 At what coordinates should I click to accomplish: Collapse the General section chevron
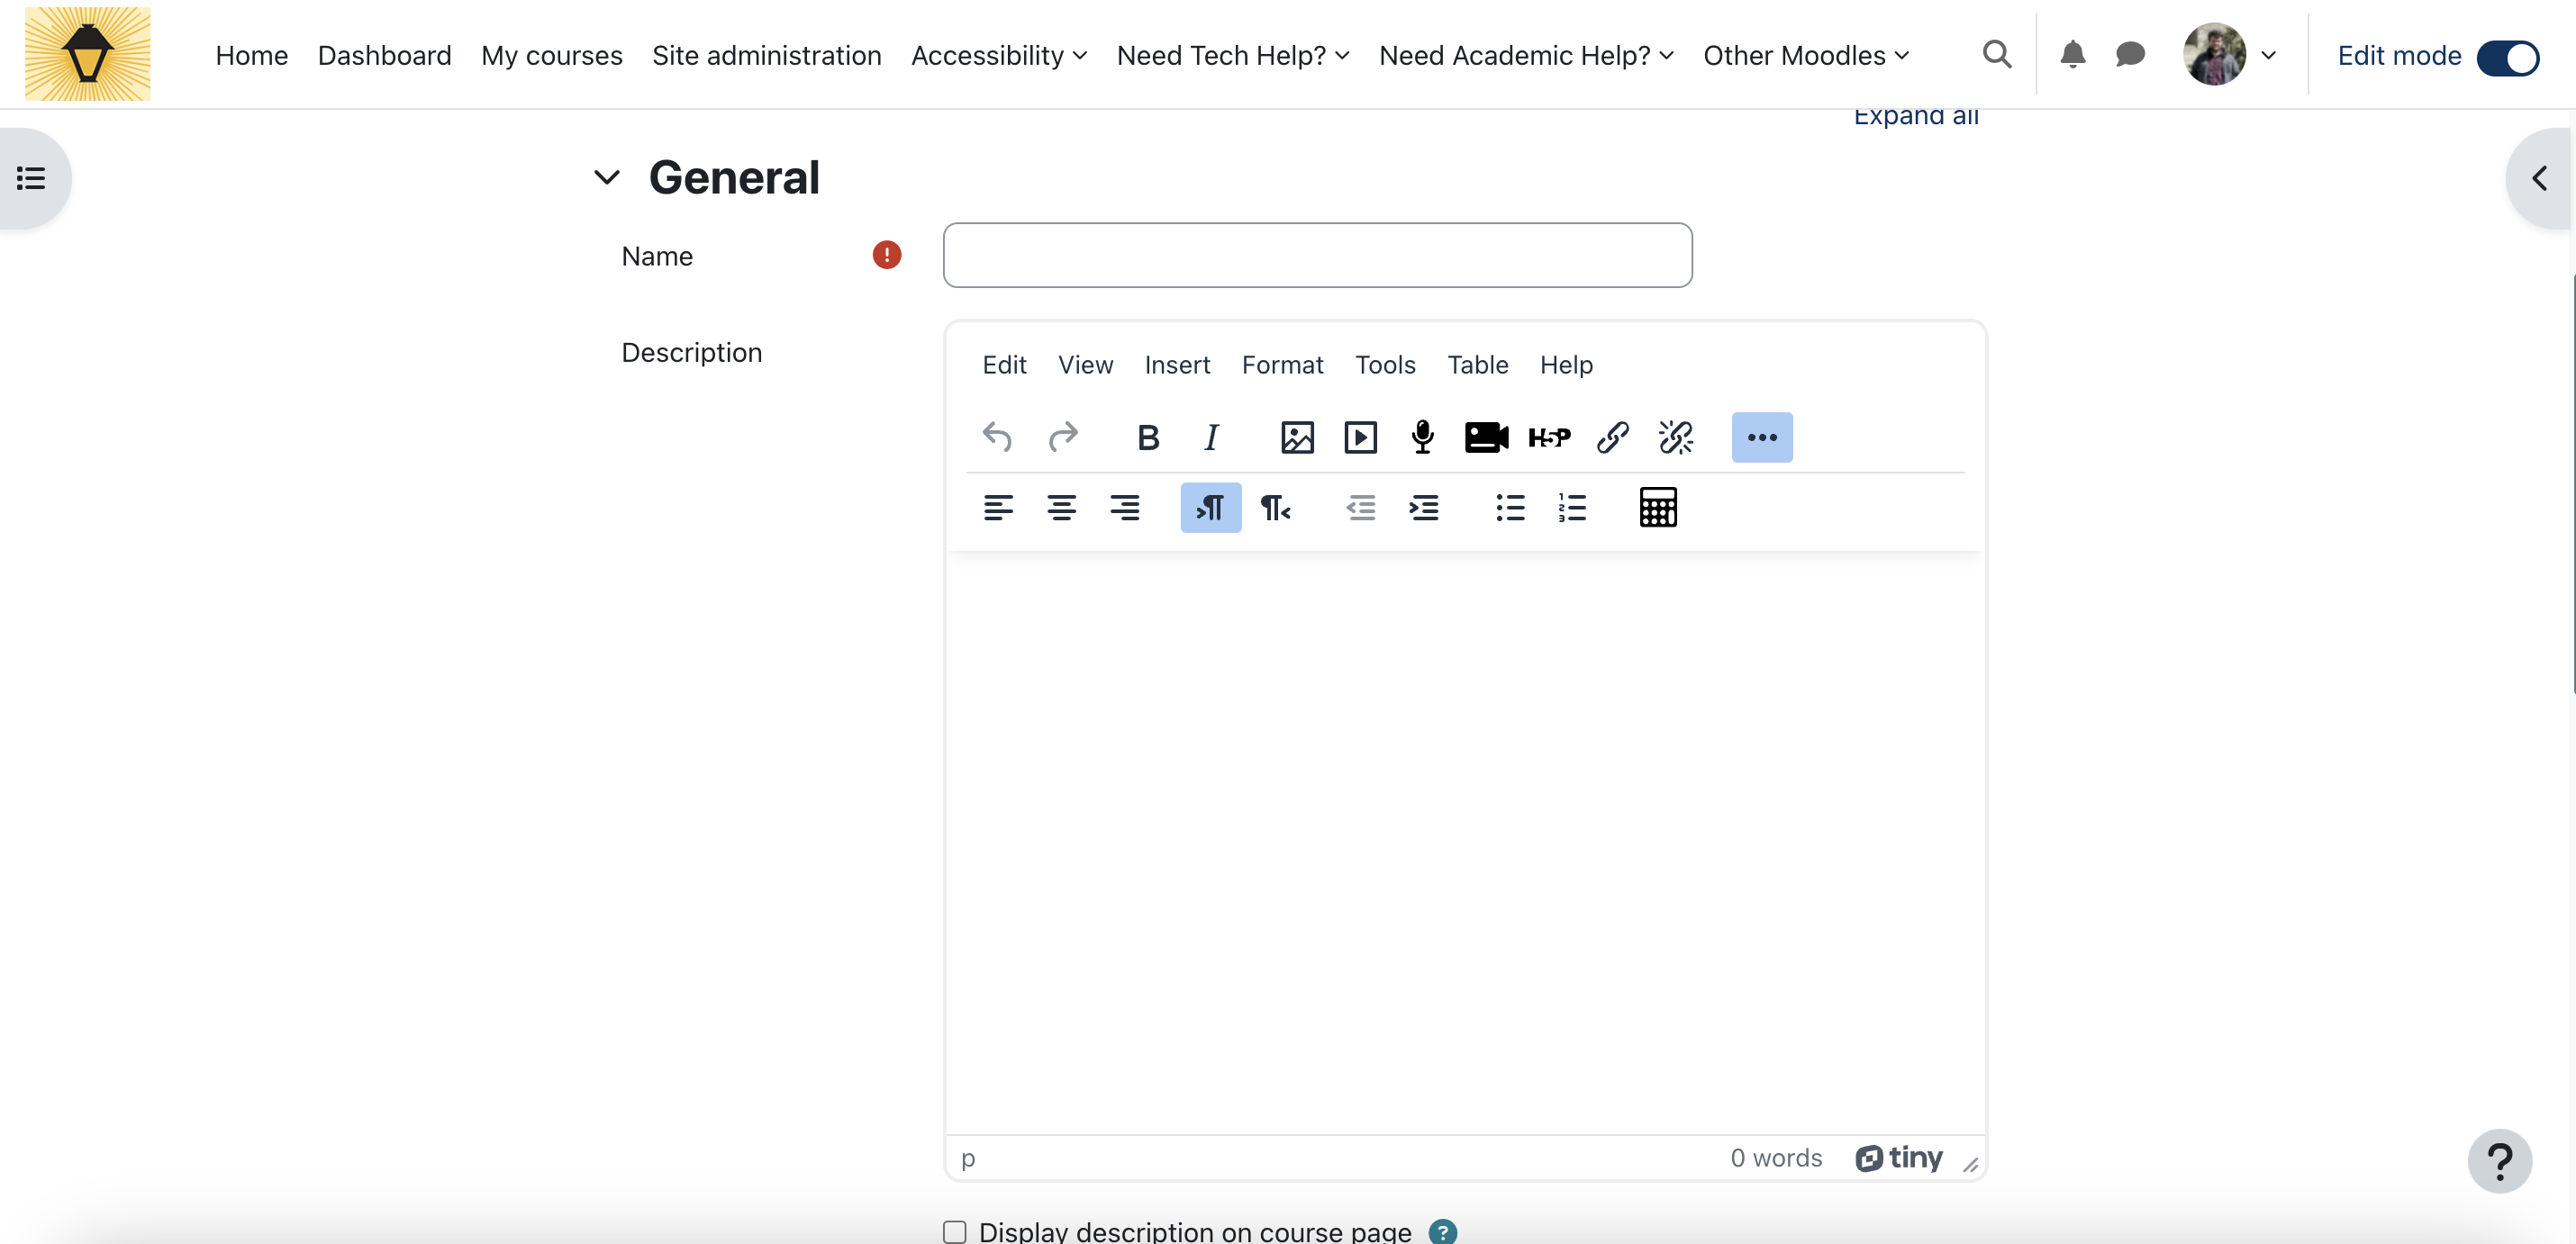(607, 178)
